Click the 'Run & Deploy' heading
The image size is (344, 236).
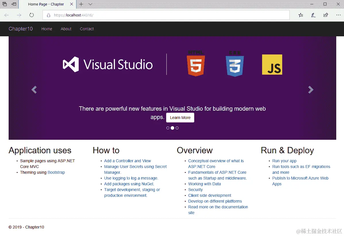coord(287,150)
